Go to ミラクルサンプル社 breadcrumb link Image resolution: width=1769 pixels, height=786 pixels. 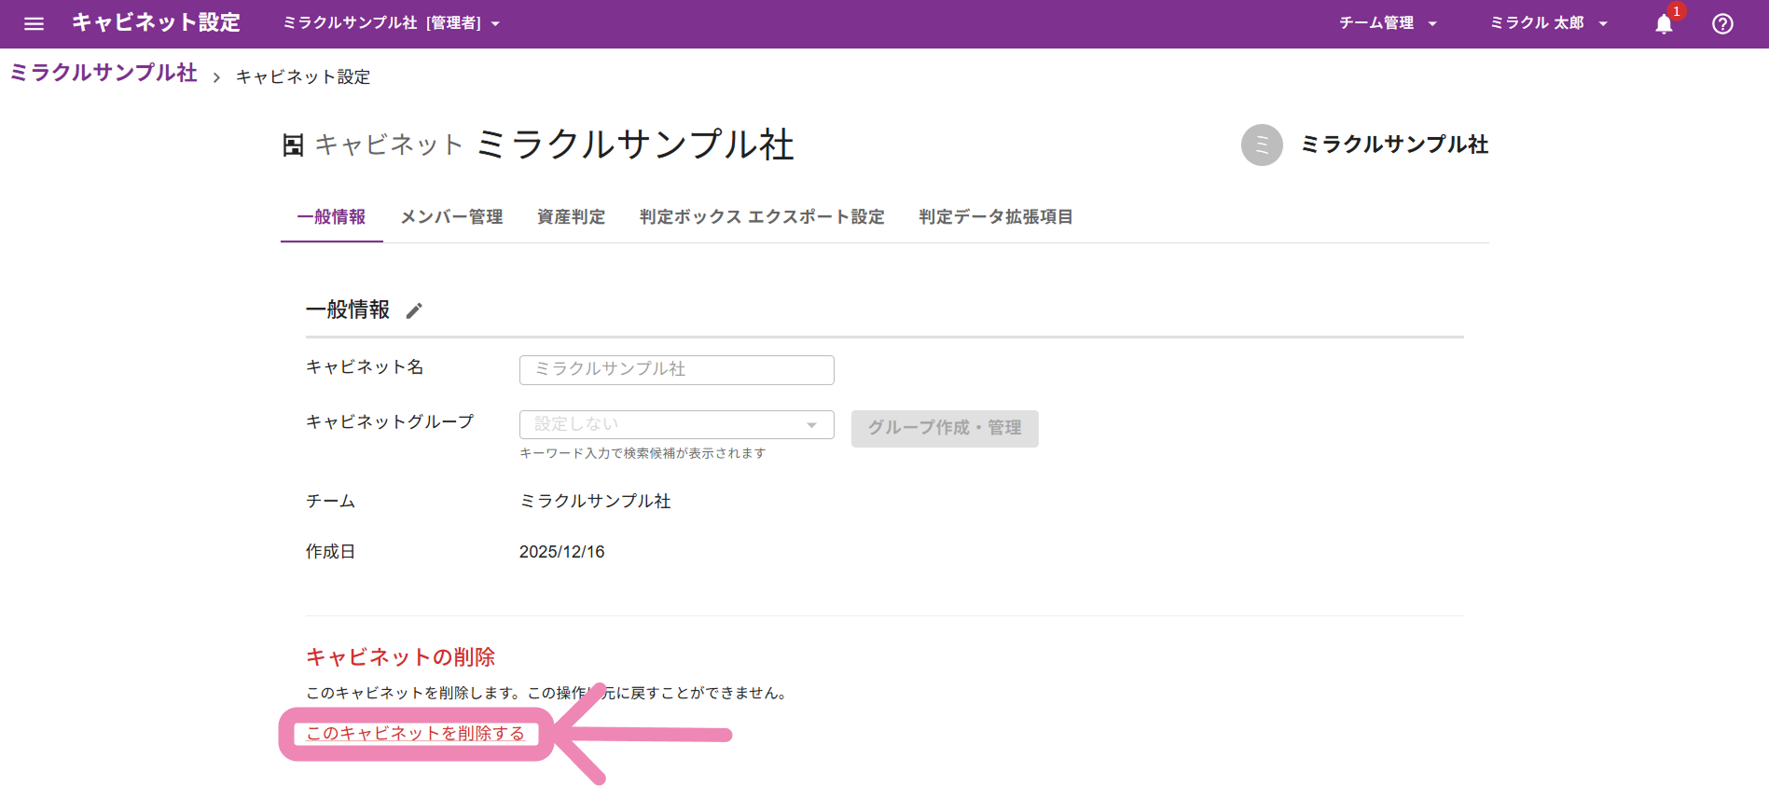(x=104, y=73)
